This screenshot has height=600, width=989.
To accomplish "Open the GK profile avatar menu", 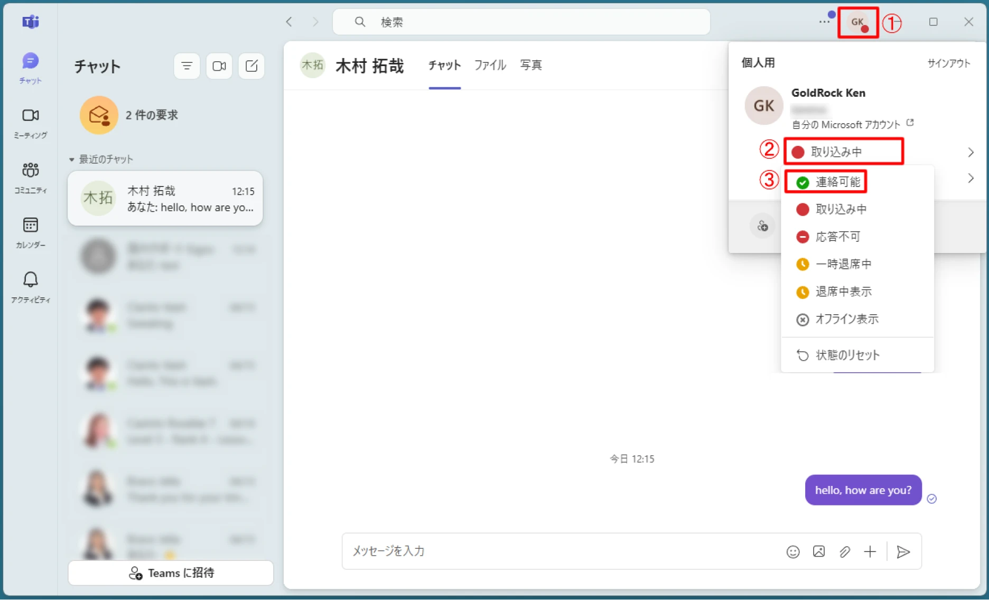I will point(857,22).
